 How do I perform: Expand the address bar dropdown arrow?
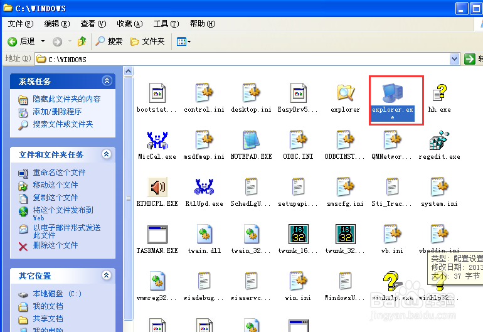coord(454,59)
